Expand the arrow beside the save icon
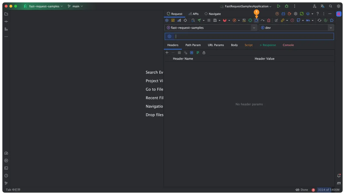This screenshot has width=345, height=195. click(x=219, y=21)
